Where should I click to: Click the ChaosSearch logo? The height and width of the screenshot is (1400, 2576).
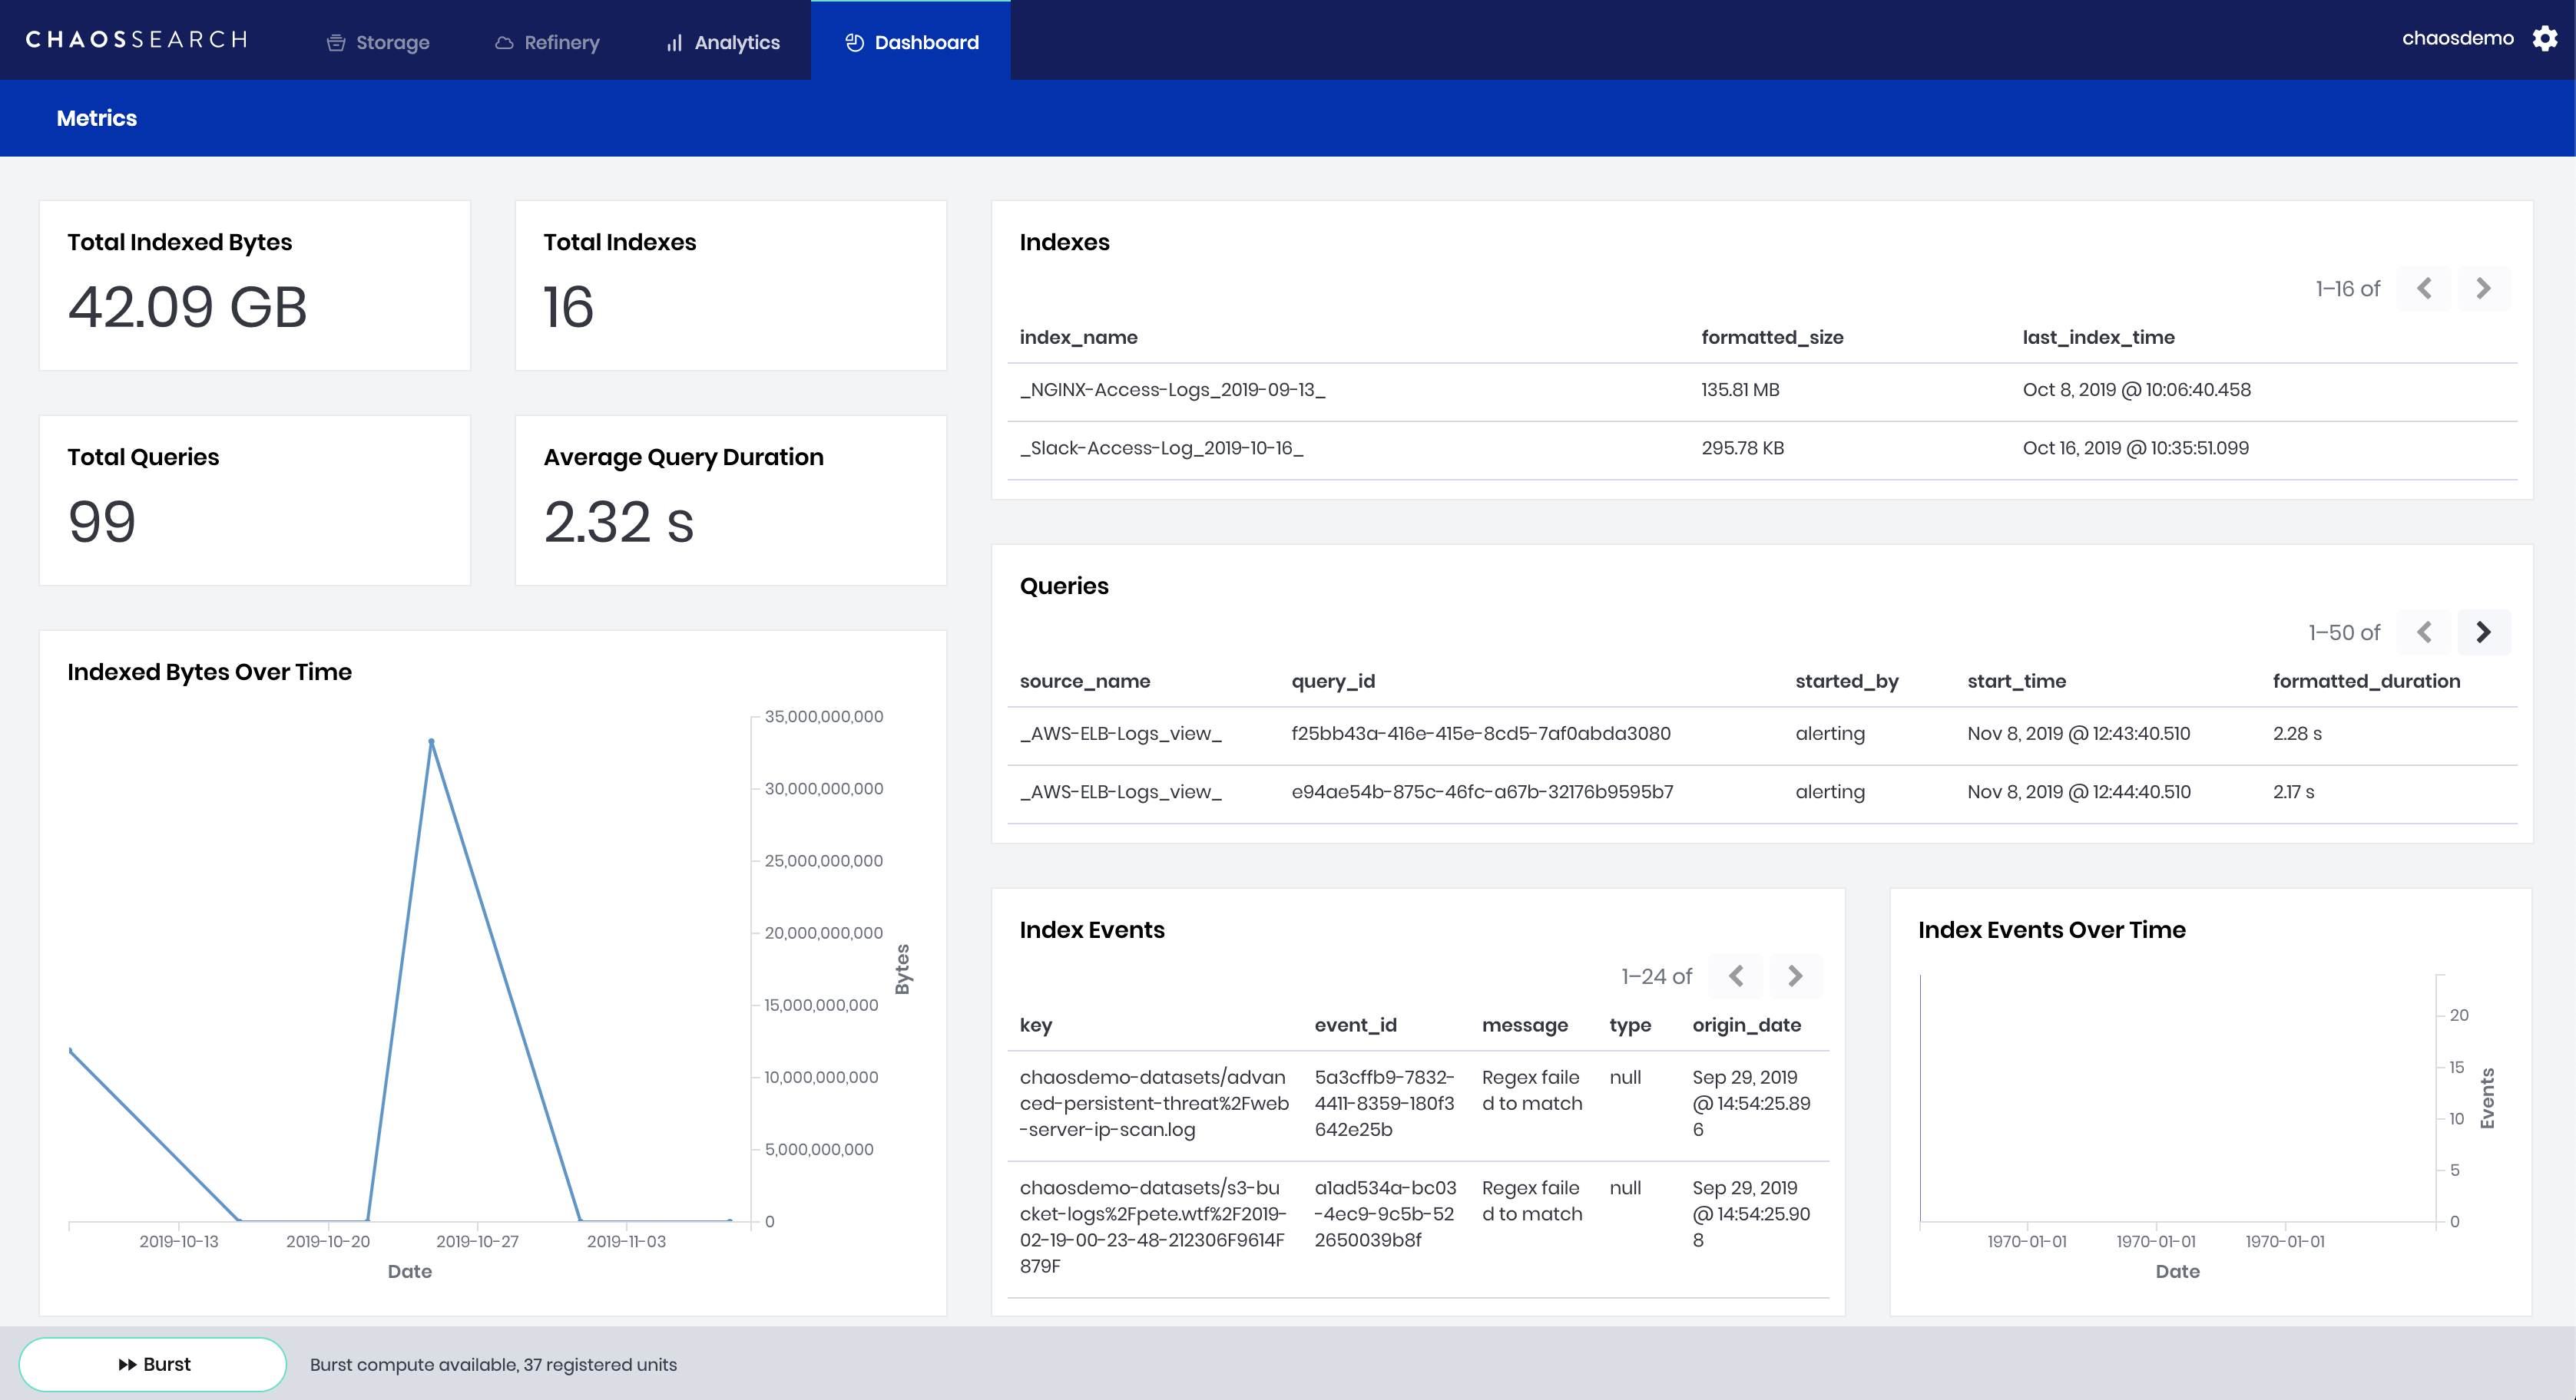[137, 40]
